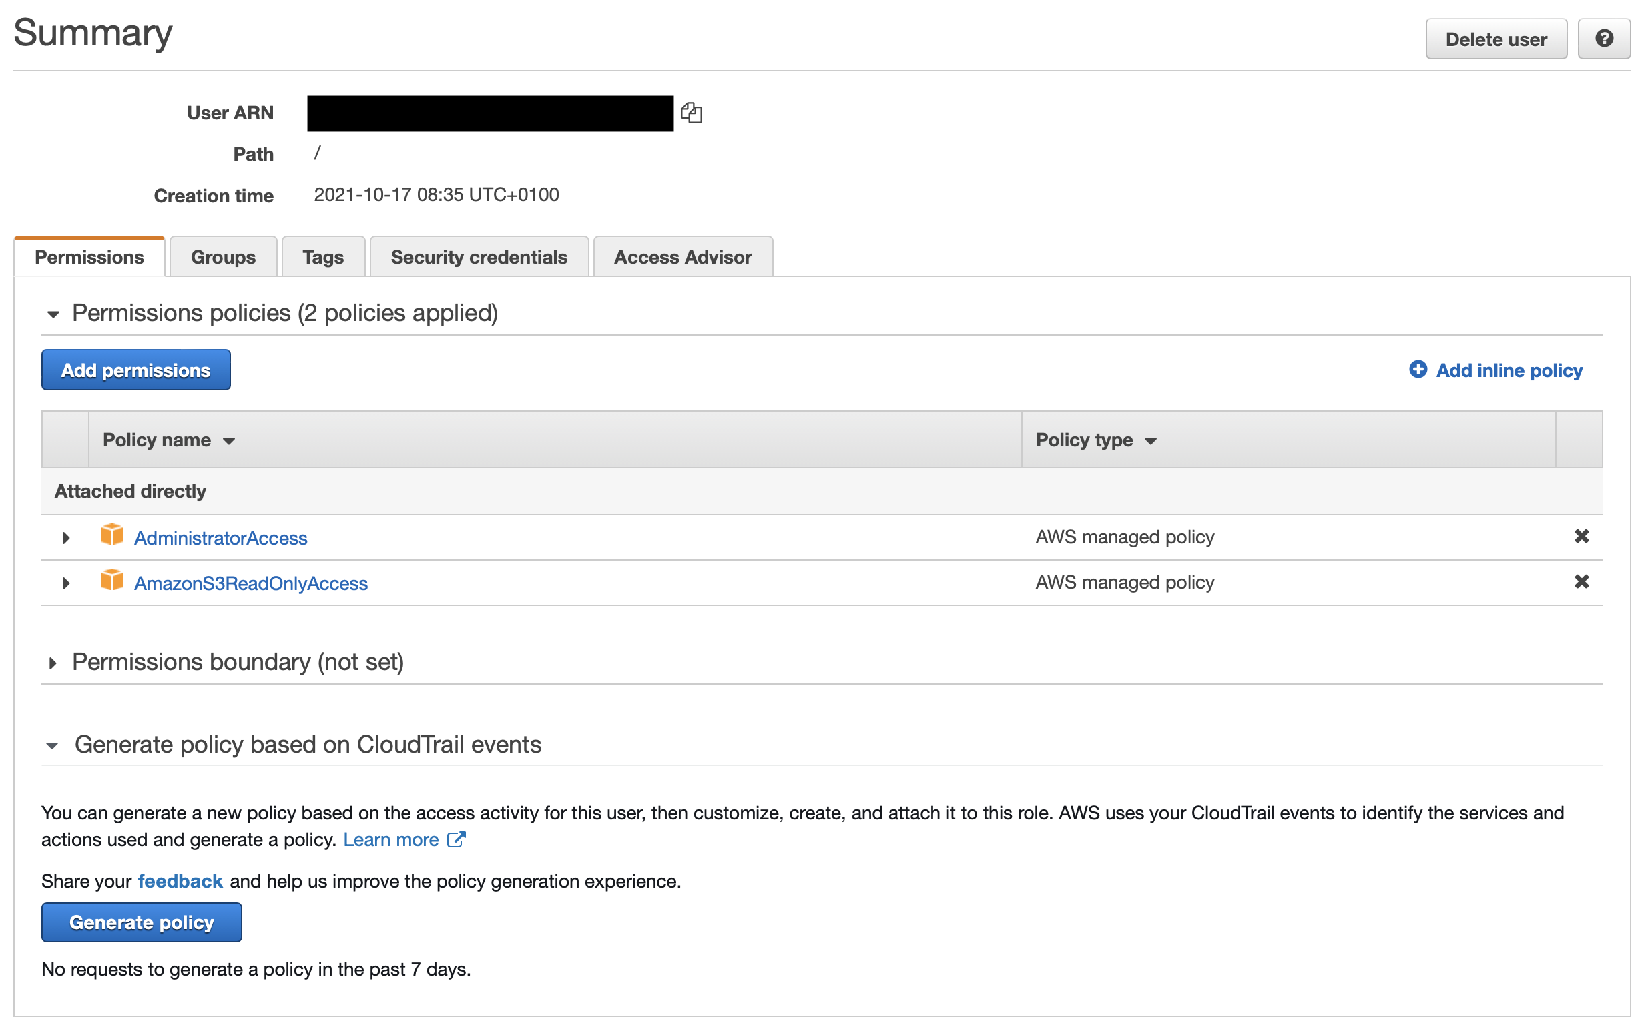This screenshot has width=1642, height=1033.
Task: Detach AdministratorAccess using its X icon
Action: click(1581, 537)
